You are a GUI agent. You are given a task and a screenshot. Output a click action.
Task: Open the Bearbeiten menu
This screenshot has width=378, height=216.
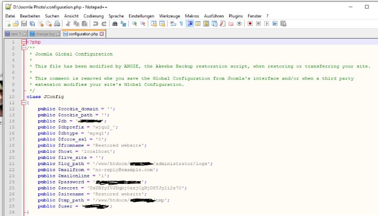coord(30,16)
